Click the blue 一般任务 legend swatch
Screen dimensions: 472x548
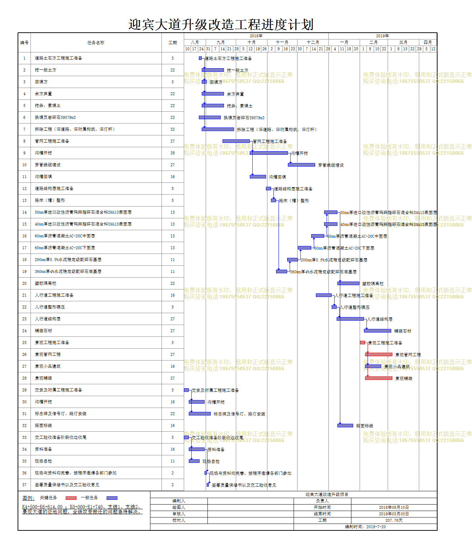(112, 498)
